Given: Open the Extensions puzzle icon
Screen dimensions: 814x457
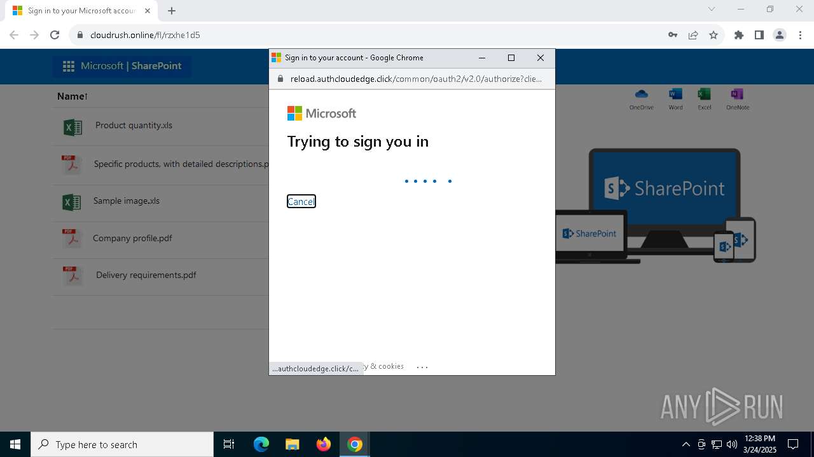Looking at the screenshot, I should [739, 35].
